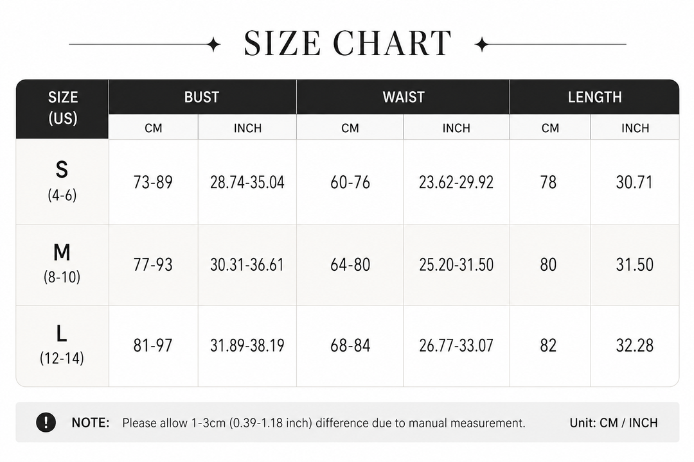Viewport: 694px width, 462px height.
Task: Click the star ornament left of the title
Action: coord(214,44)
